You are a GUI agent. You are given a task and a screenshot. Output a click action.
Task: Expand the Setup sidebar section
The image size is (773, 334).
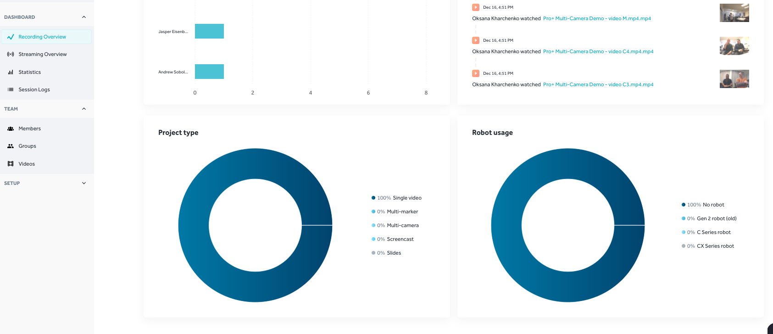pos(83,183)
